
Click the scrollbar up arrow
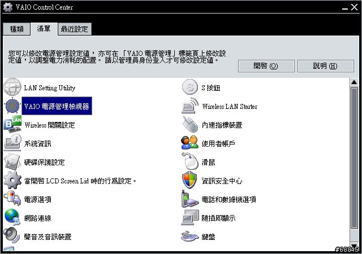(x=354, y=82)
